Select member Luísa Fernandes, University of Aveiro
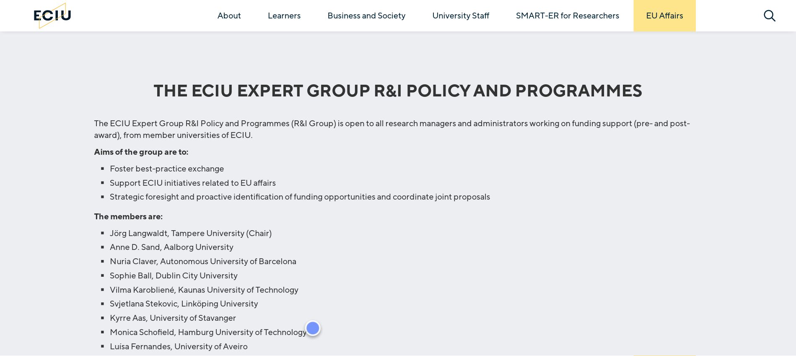The image size is (796, 356). 179,346
